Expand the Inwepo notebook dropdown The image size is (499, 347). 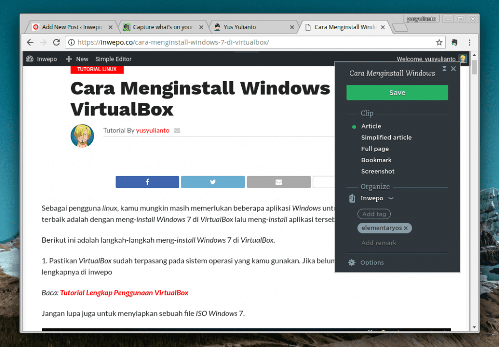point(391,198)
